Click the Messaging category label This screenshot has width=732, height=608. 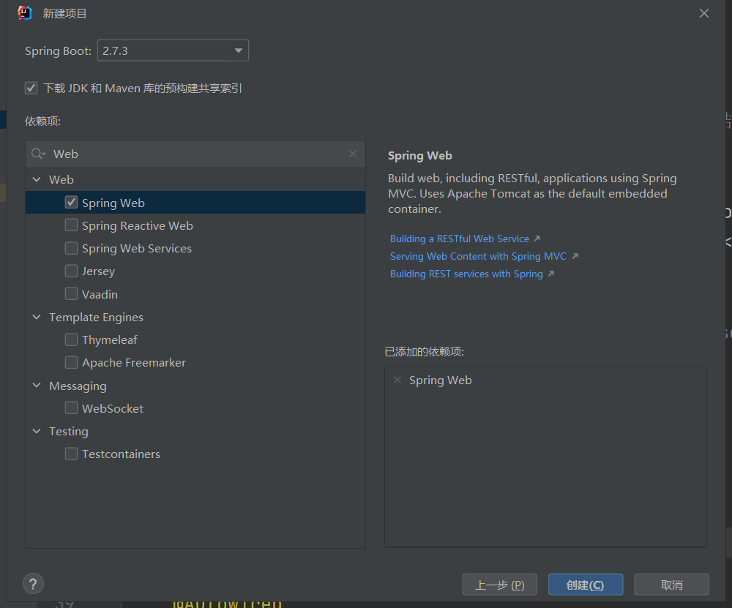[x=78, y=386]
